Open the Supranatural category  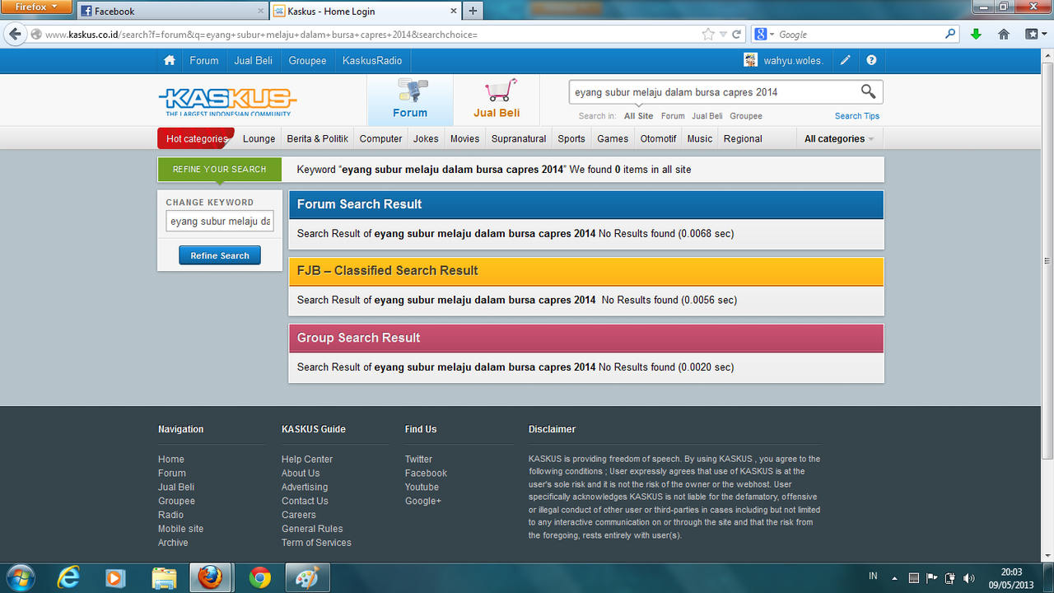click(519, 138)
